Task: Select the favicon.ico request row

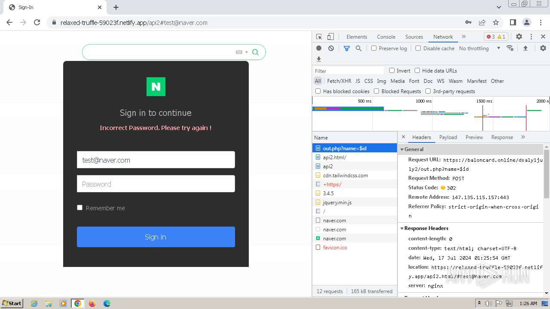Action: pos(354,247)
